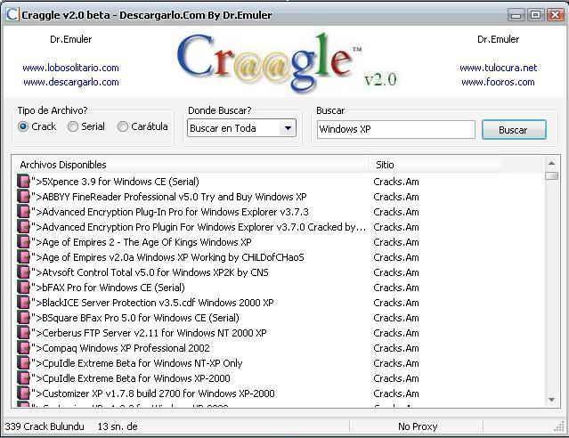Click icon beside Age of Empires v2.0a row
The width and height of the screenshot is (569, 438).
23,257
